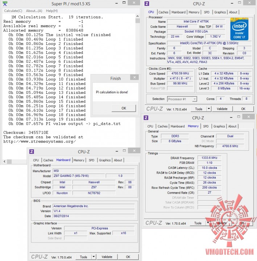The width and height of the screenshot is (257, 261).
Task: Click Checksum: 3455710E line
Action: click(x=26, y=133)
